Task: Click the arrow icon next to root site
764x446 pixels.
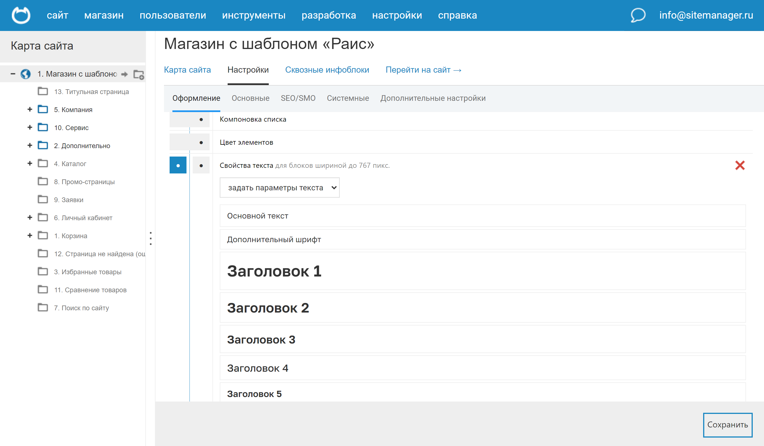Action: point(124,74)
